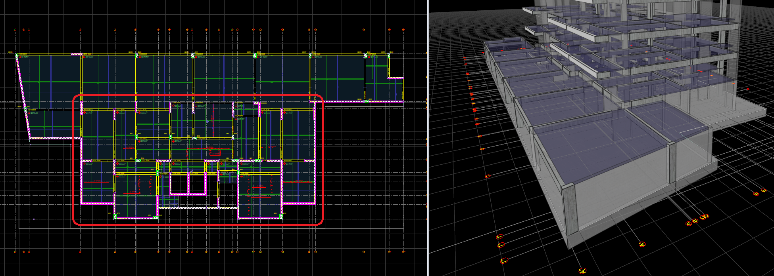Select grid axis bubble 2 below the plan
The image size is (774, 276).
coord(115,251)
